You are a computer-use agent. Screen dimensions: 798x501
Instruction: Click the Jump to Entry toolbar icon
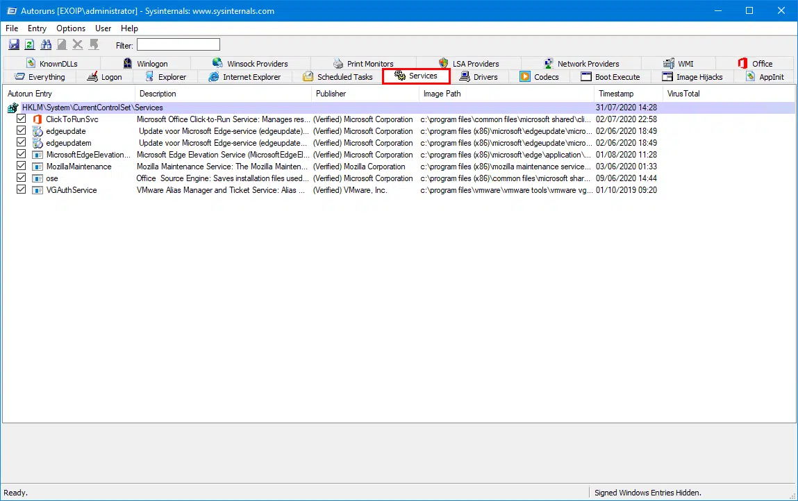[94, 45]
